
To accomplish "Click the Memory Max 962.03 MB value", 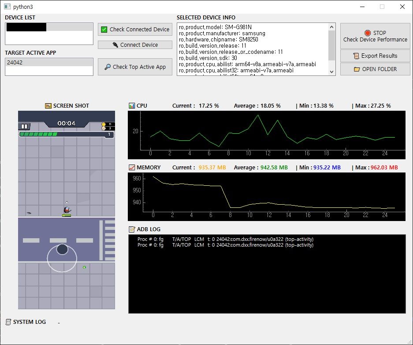I will click(x=384, y=167).
